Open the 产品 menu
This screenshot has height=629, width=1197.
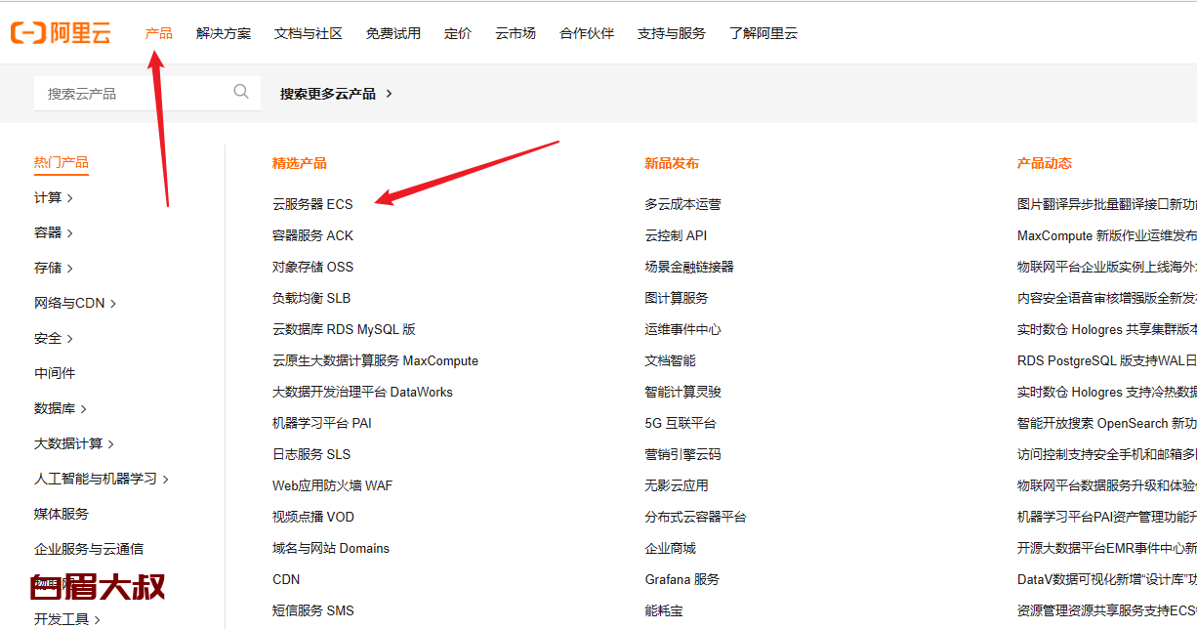[158, 33]
